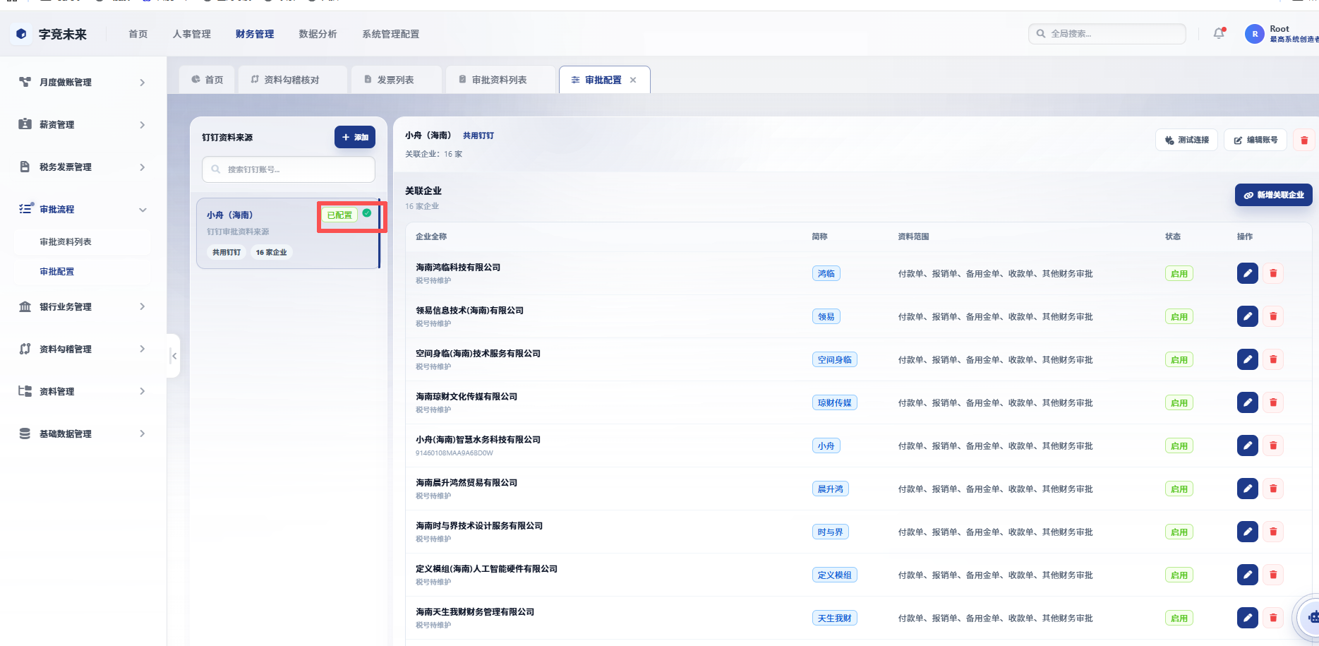Edit the 海南琼财文化传媒有限公司 row

point(1247,402)
